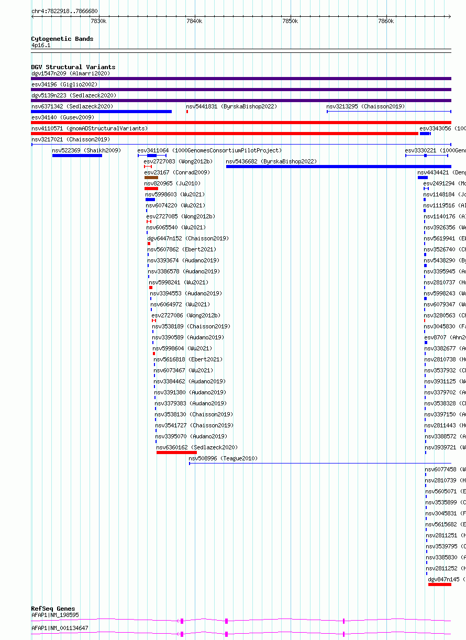The image size is (466, 640).
Task: Click the 7830k ruler position label
Action: click(98, 21)
